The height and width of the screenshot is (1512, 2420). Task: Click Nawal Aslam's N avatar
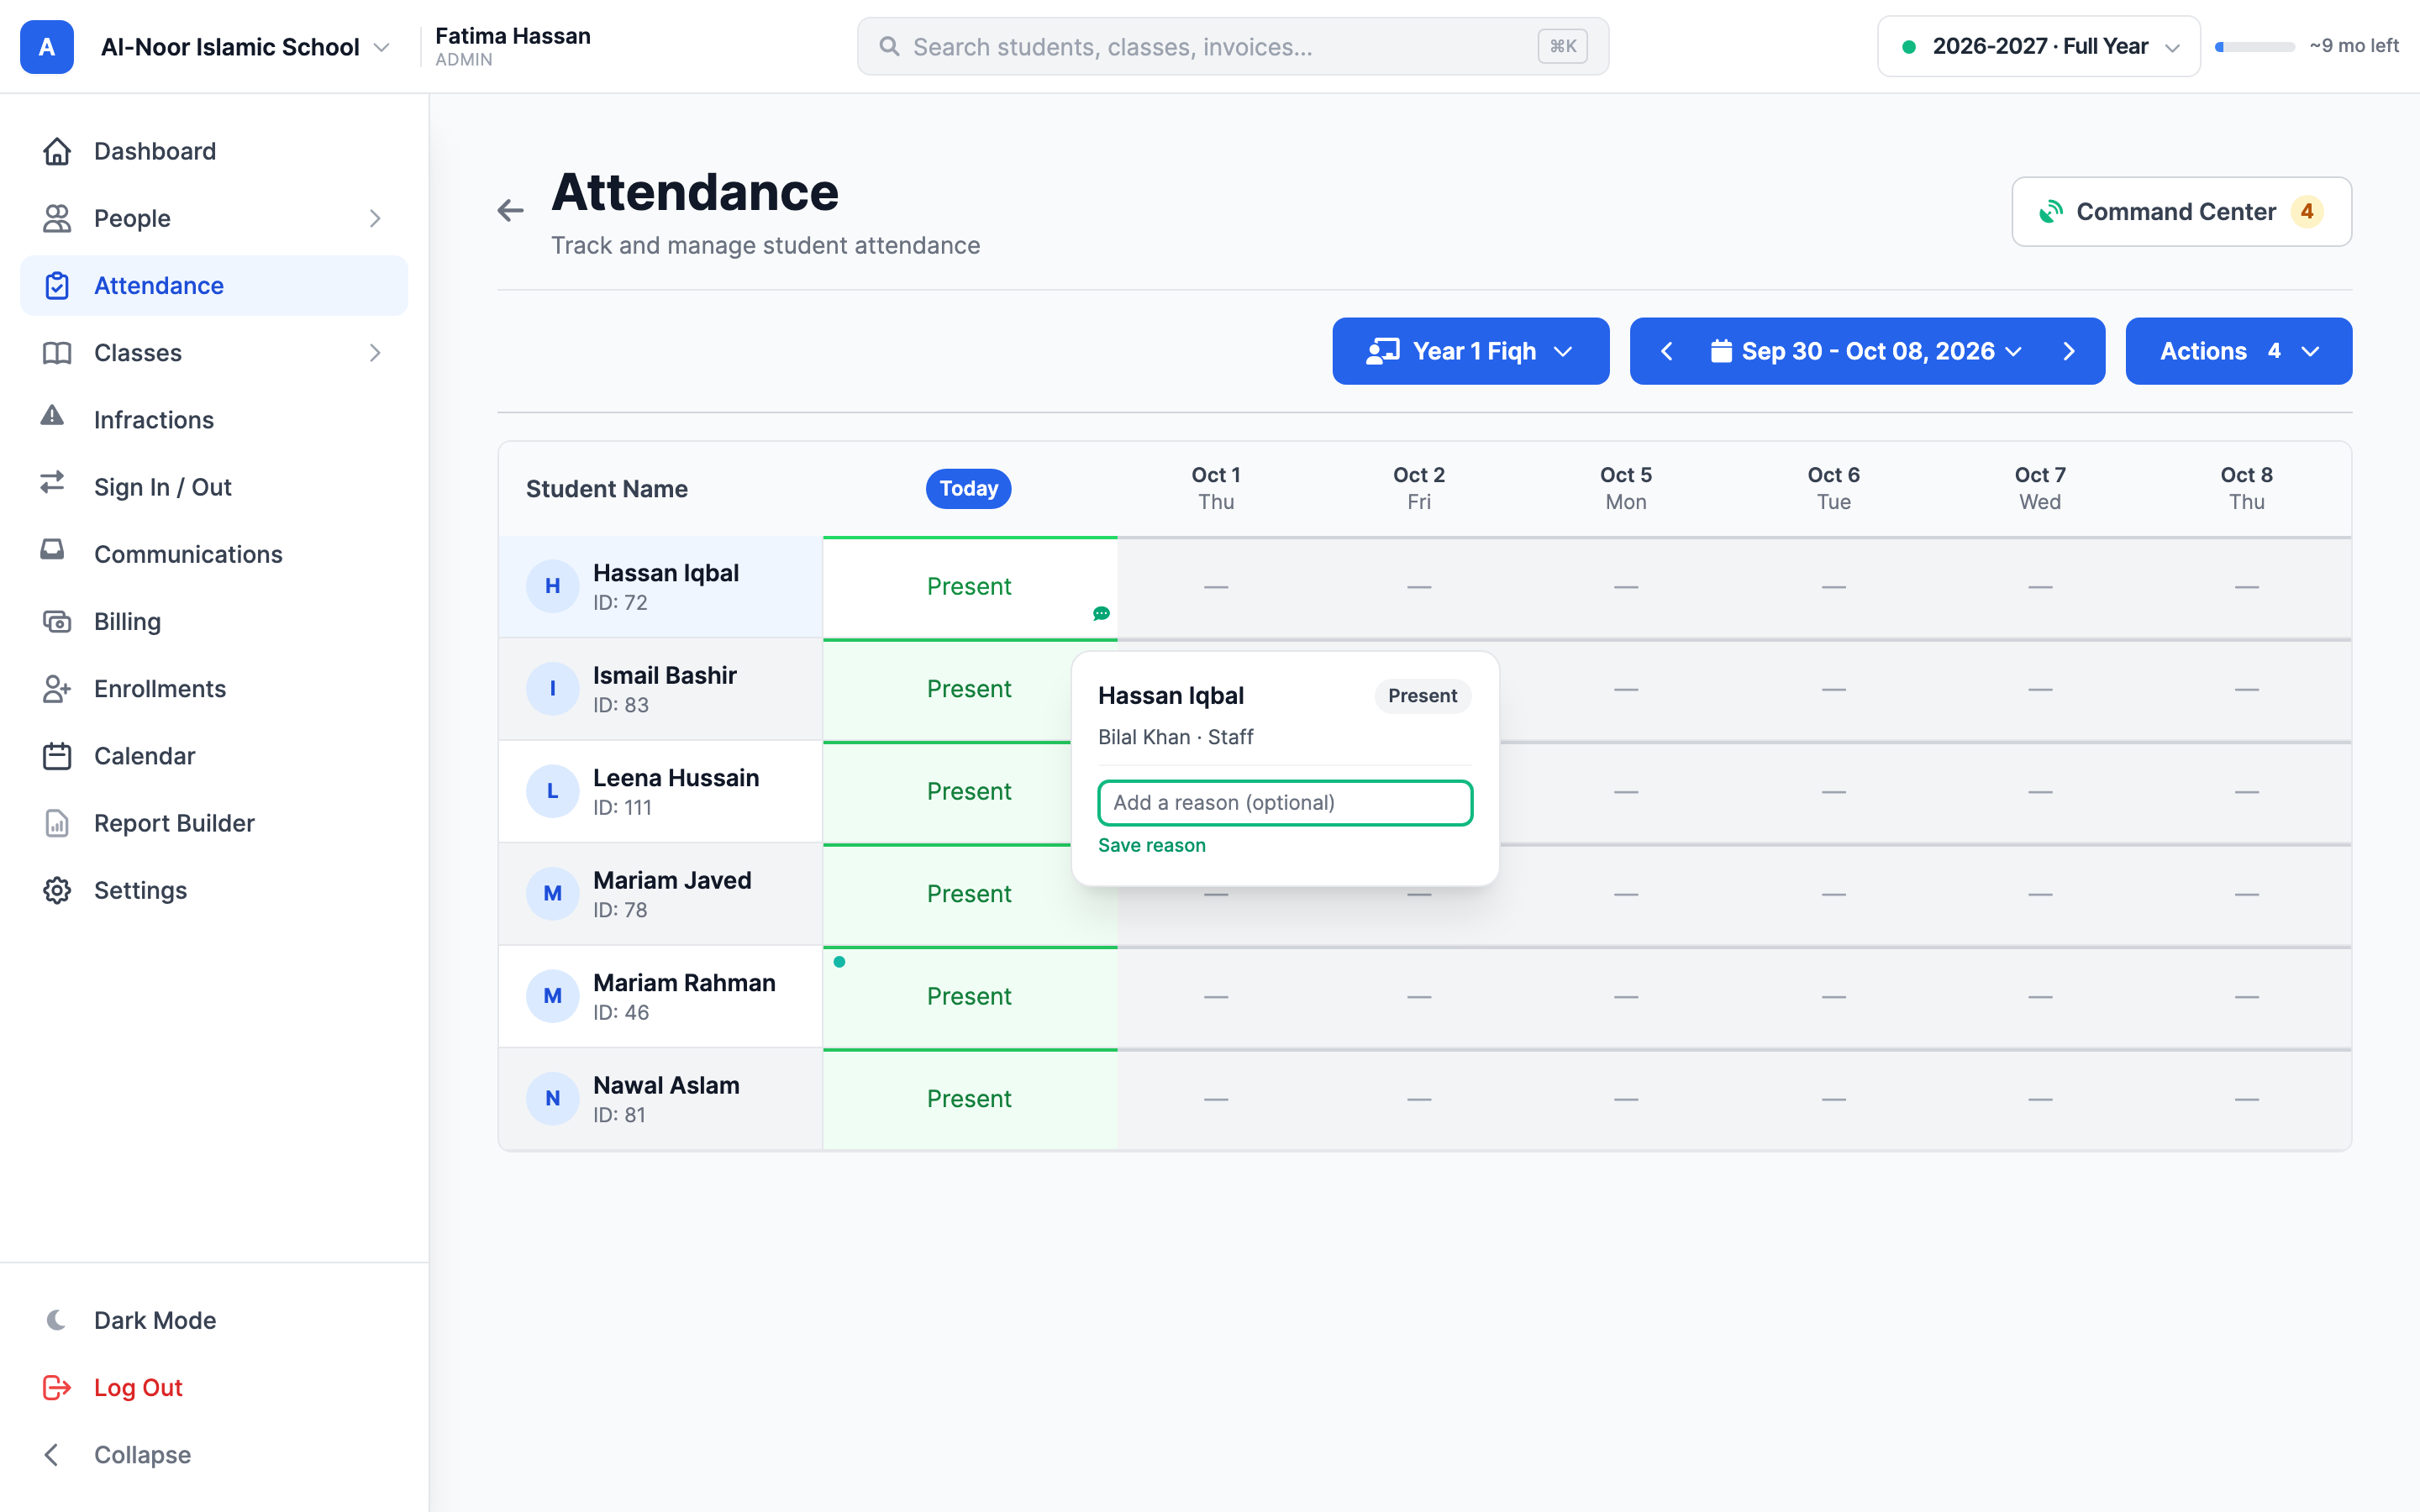[552, 1098]
